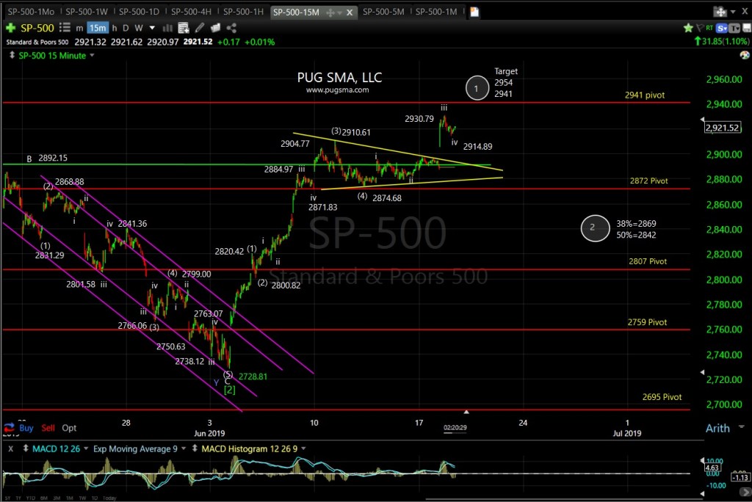Viewport: 752px width, 502px height.
Task: Expand the interval dropdown arrow after W
Action: (x=152, y=29)
